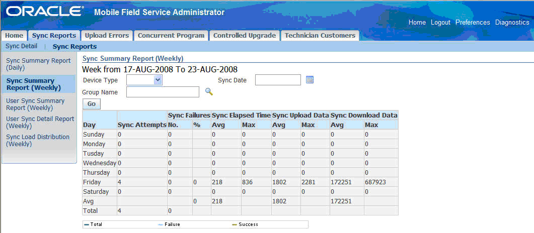Click the Avg row label
The width and height of the screenshot is (534, 233).
88,201
